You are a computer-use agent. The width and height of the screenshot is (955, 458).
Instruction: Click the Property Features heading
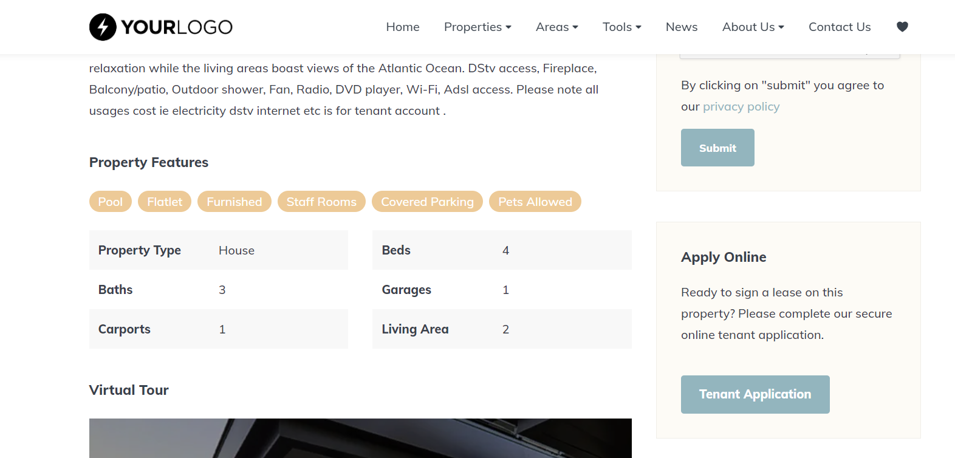pyautogui.click(x=149, y=162)
